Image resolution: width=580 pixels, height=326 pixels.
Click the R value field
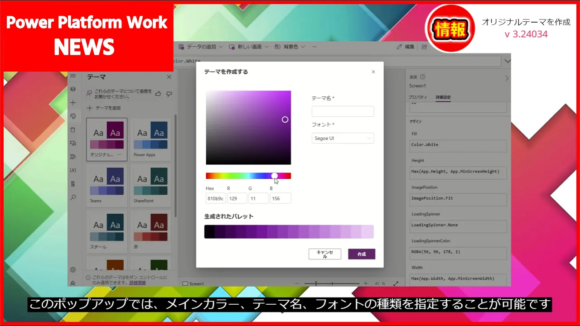(237, 198)
